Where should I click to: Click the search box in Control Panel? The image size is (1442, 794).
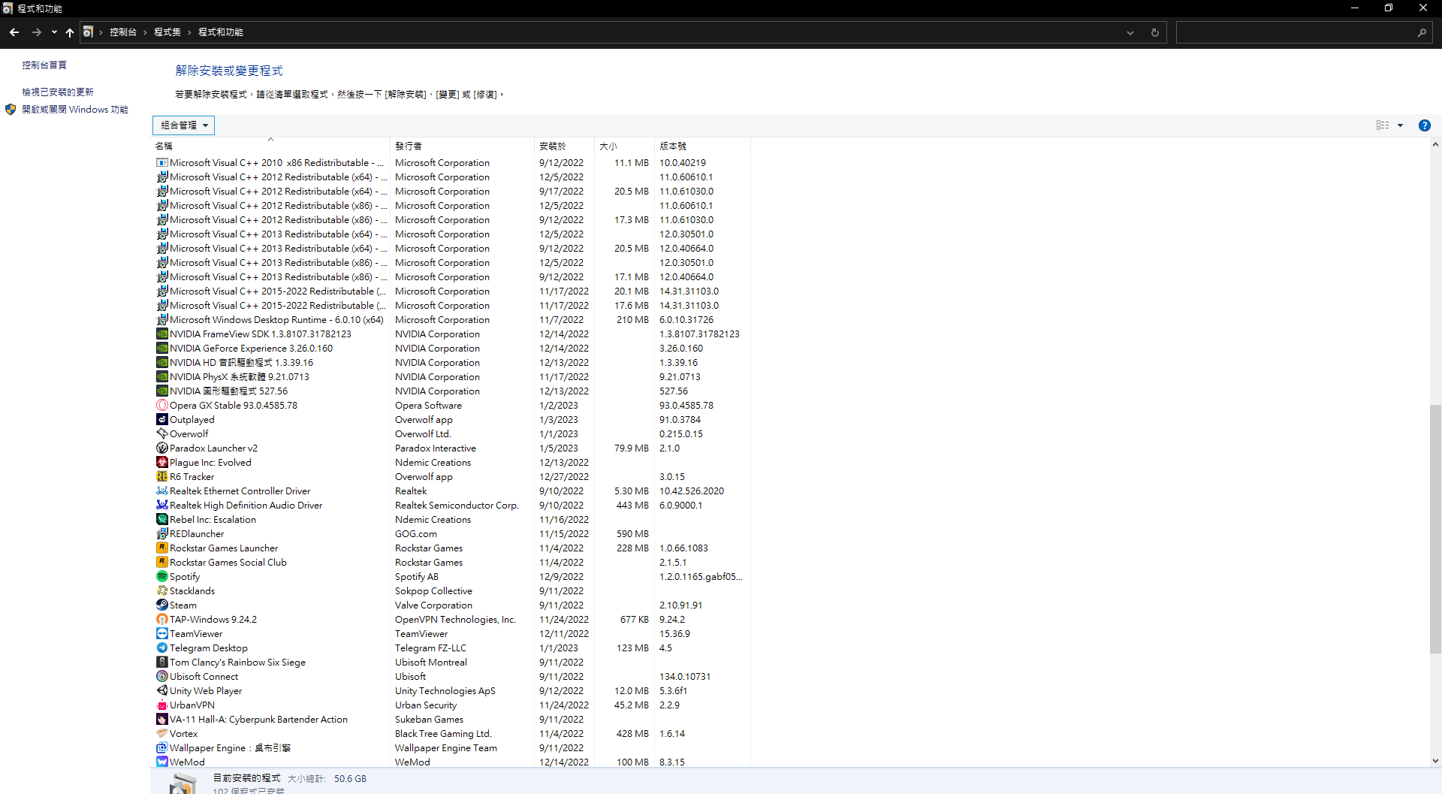pos(1305,32)
